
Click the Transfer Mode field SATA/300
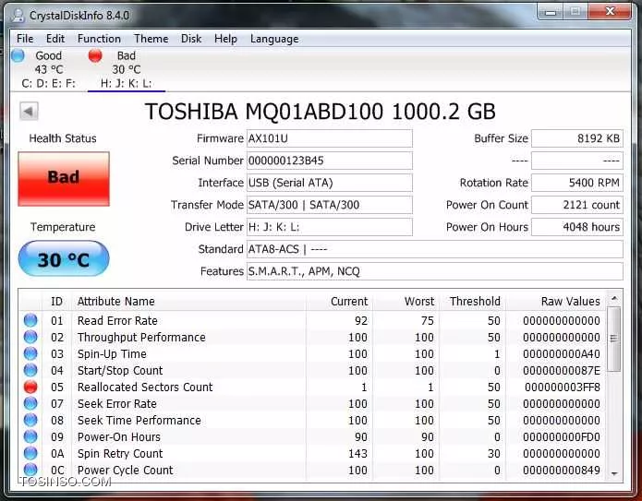point(330,205)
